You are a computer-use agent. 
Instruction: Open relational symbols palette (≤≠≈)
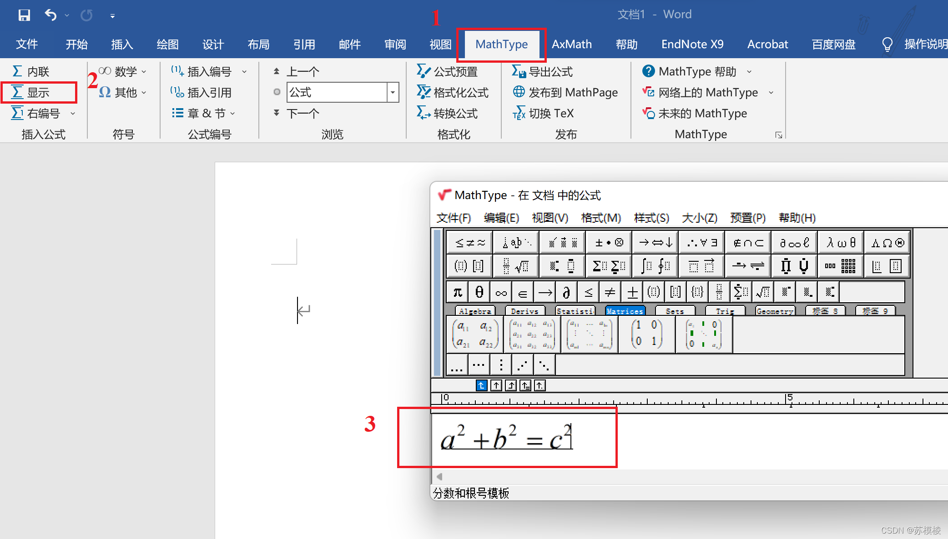coord(470,243)
